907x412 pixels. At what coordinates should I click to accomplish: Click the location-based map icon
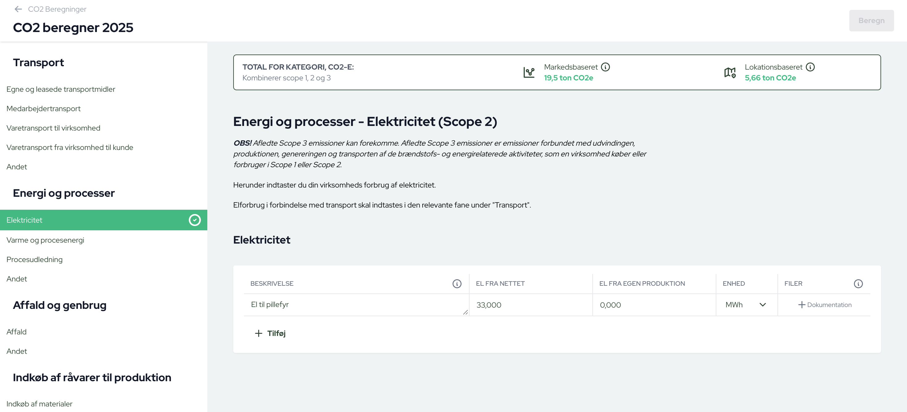[x=730, y=72]
